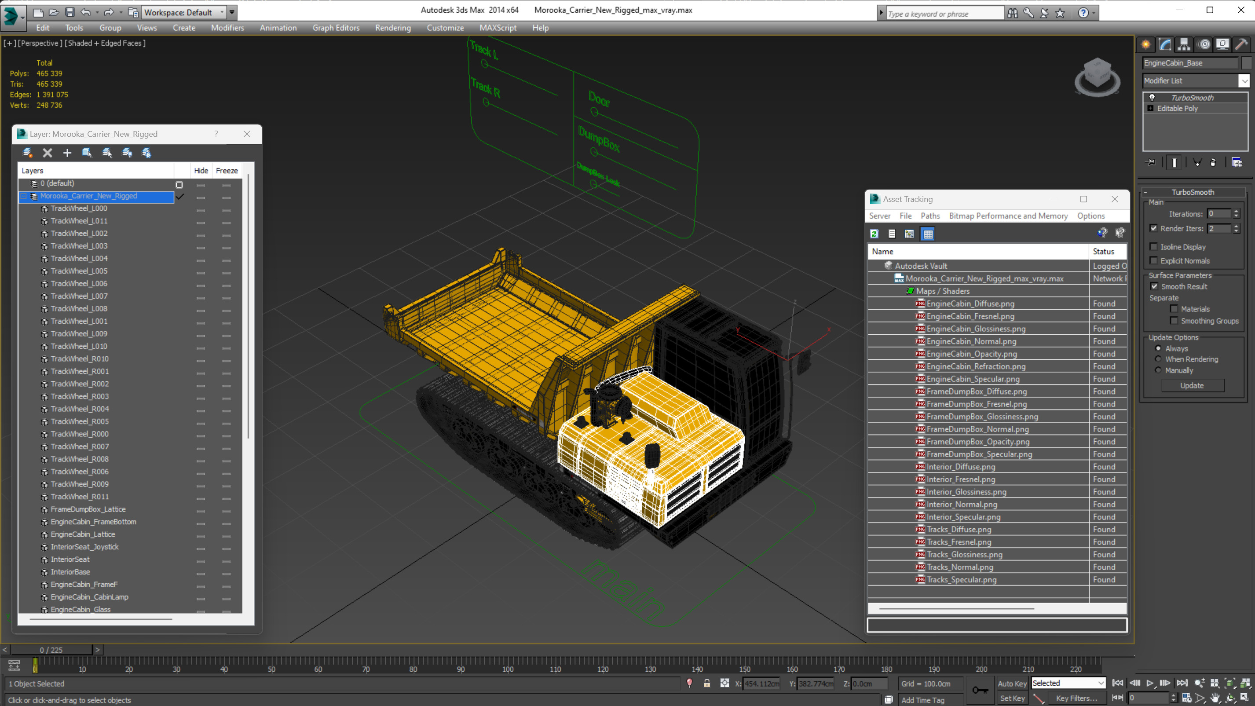This screenshot has height=706, width=1255.
Task: Click the Perspective viewport label
Action: pos(40,43)
